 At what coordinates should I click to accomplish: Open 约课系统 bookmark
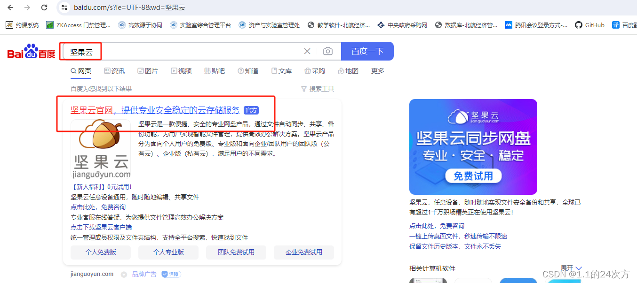click(x=22, y=25)
